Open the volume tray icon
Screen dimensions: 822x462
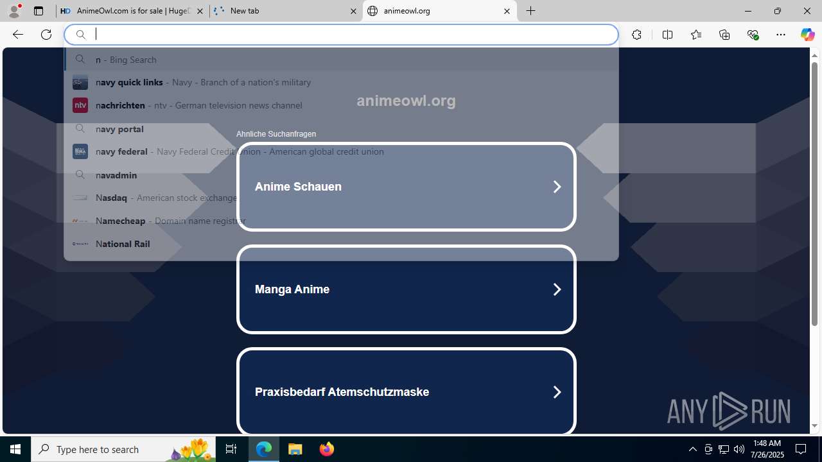point(739,449)
